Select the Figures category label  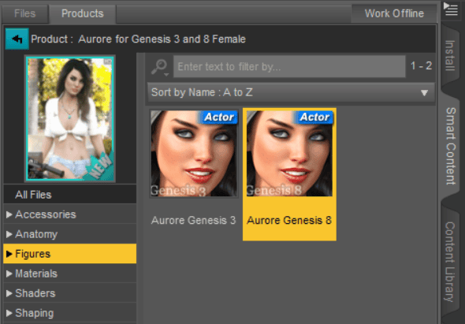33,254
